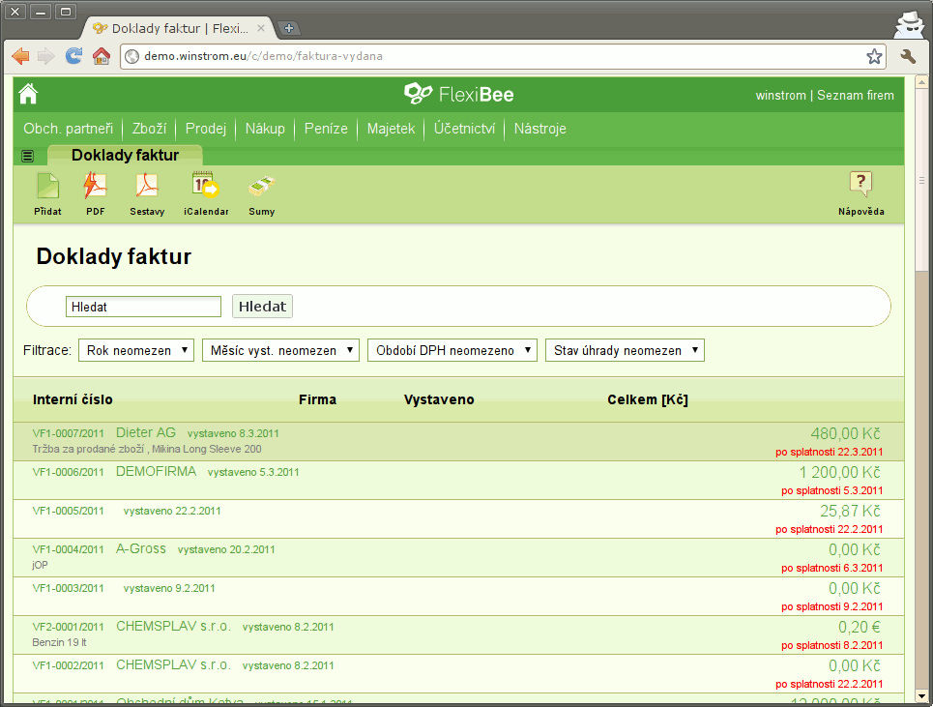
Task: Open Prodej menu
Action: (206, 129)
